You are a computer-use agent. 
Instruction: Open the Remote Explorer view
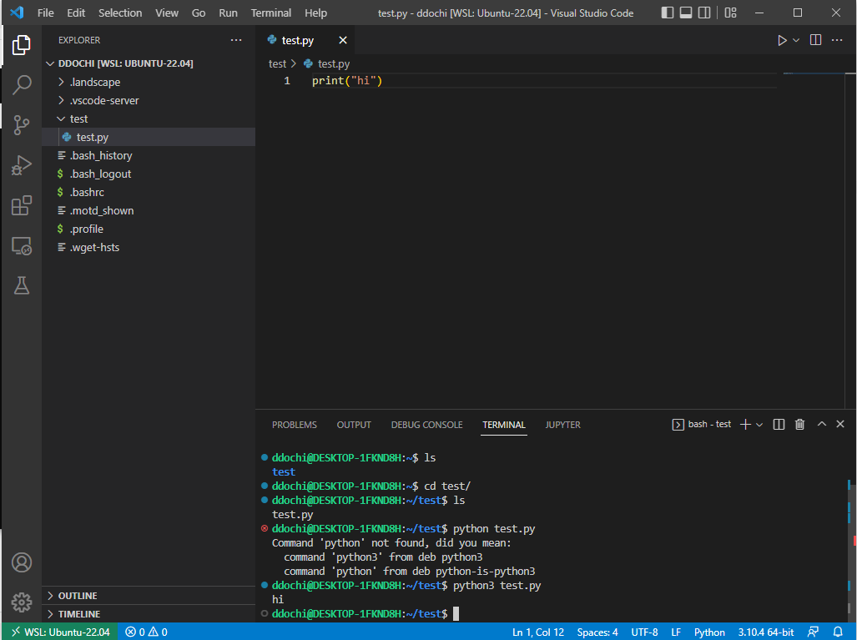tap(22, 246)
